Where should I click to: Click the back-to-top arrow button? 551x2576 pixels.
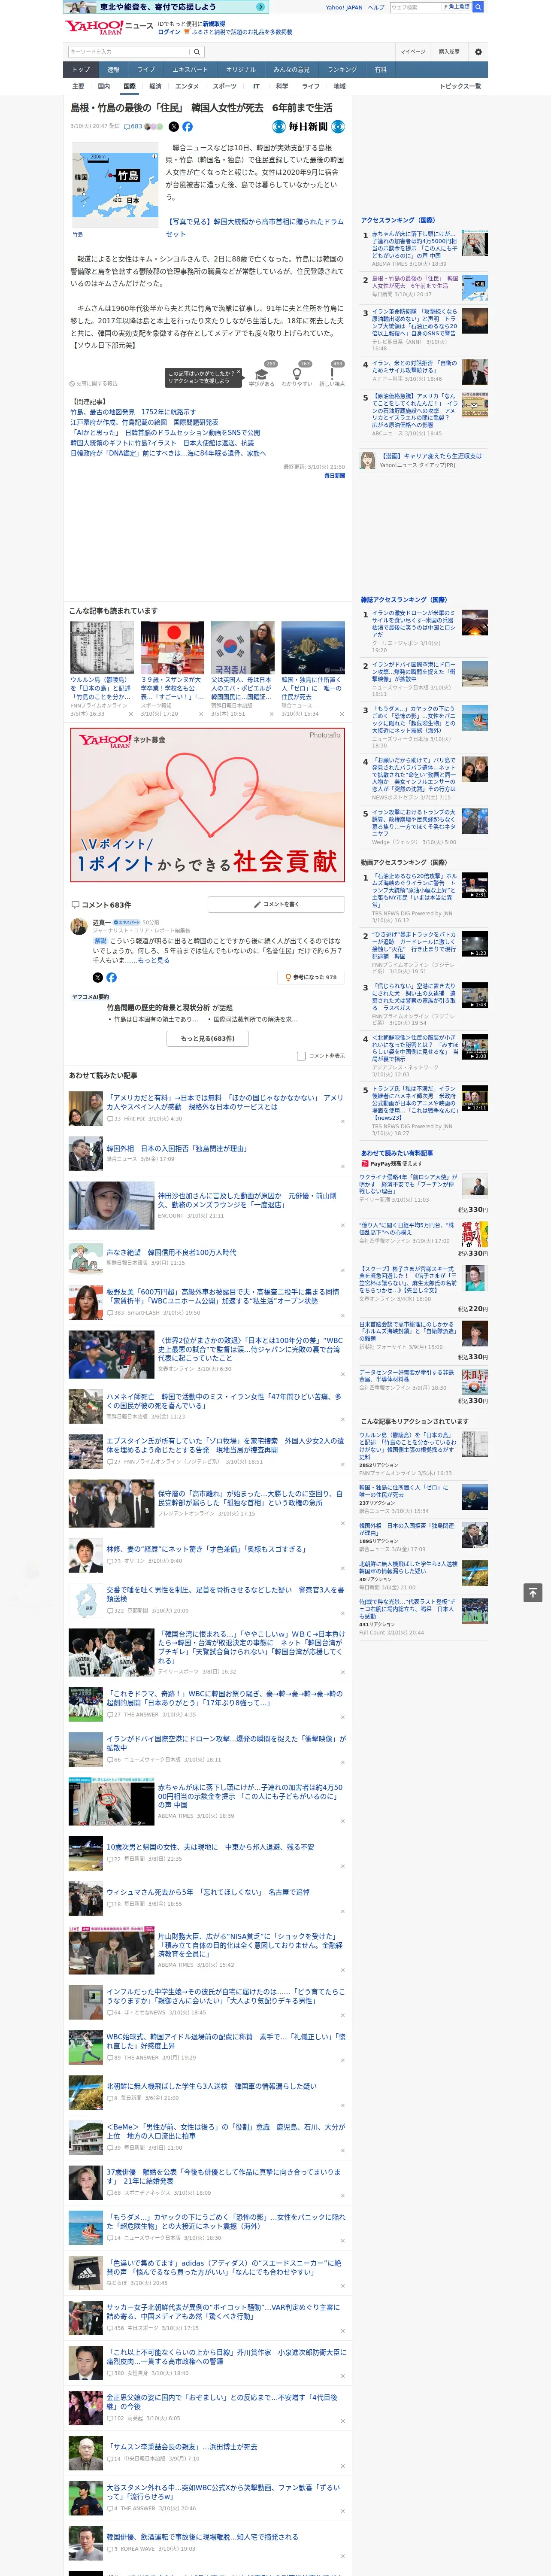[533, 1592]
